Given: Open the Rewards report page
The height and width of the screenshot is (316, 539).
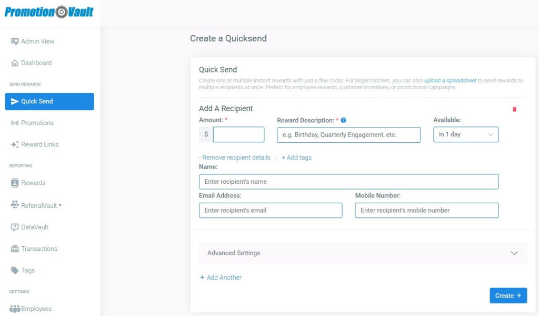Looking at the screenshot, I should coord(33,183).
